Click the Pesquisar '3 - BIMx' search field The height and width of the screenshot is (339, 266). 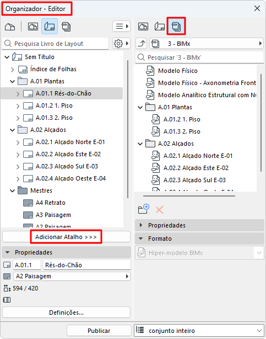pyautogui.click(x=199, y=57)
